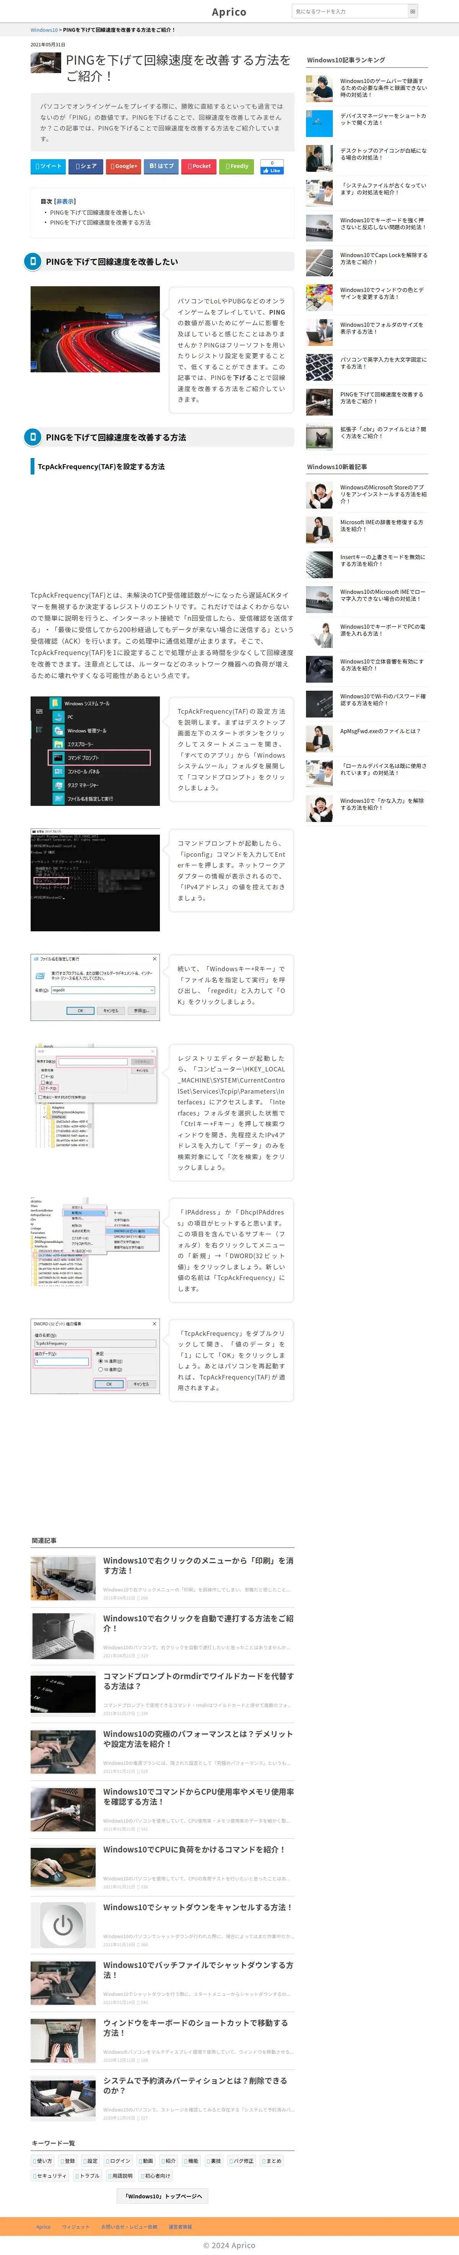The image size is (459, 2255).
Task: Open footer link お問い合せ・レビュー依頼
Action: coord(129,2226)
